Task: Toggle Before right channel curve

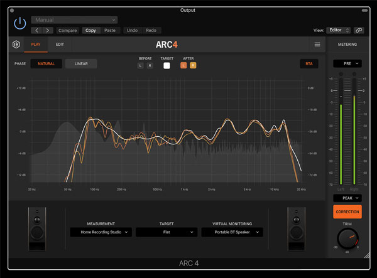Action: [x=150, y=65]
